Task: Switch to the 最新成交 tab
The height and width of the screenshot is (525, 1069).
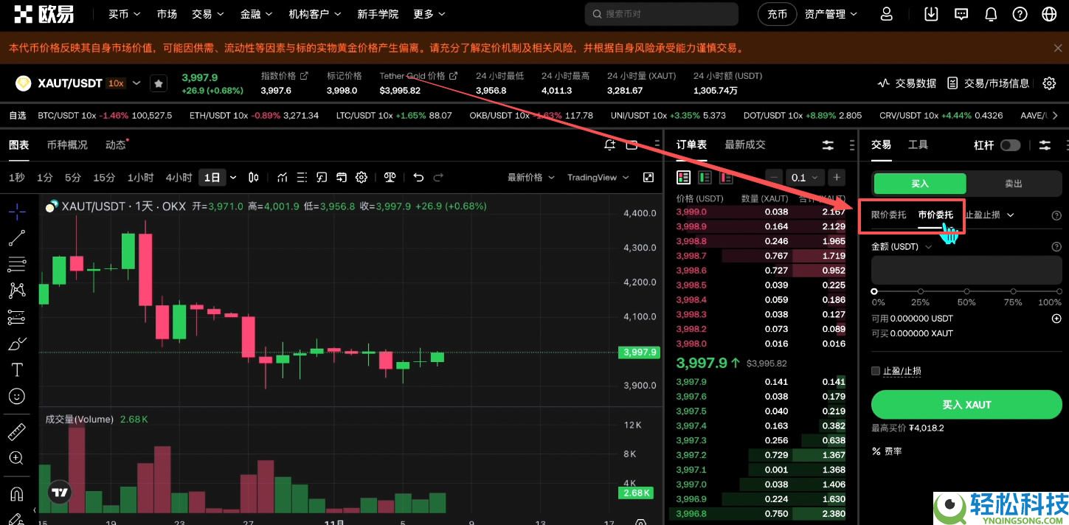Action: (744, 144)
